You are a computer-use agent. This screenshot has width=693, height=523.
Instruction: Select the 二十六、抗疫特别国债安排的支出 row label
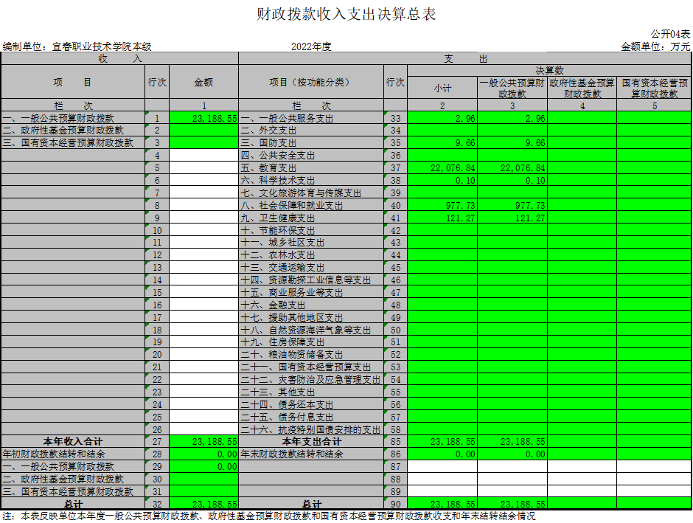pos(310,429)
